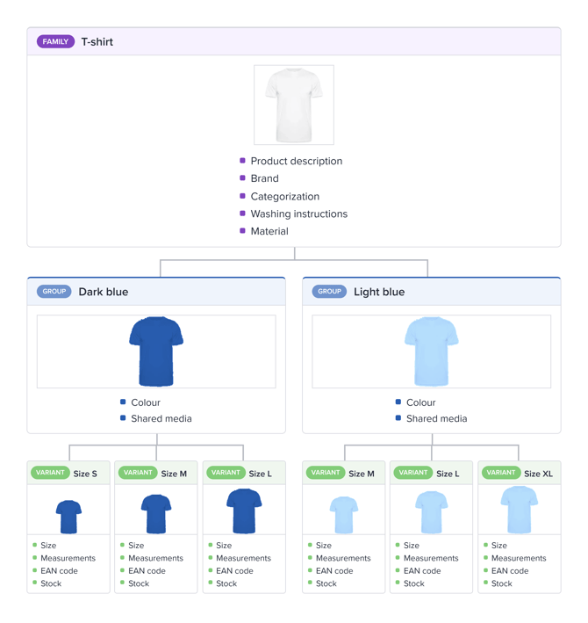Click the T-shirt family header title

[97, 41]
